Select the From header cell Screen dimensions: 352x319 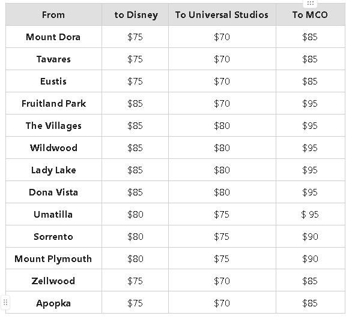(53, 14)
